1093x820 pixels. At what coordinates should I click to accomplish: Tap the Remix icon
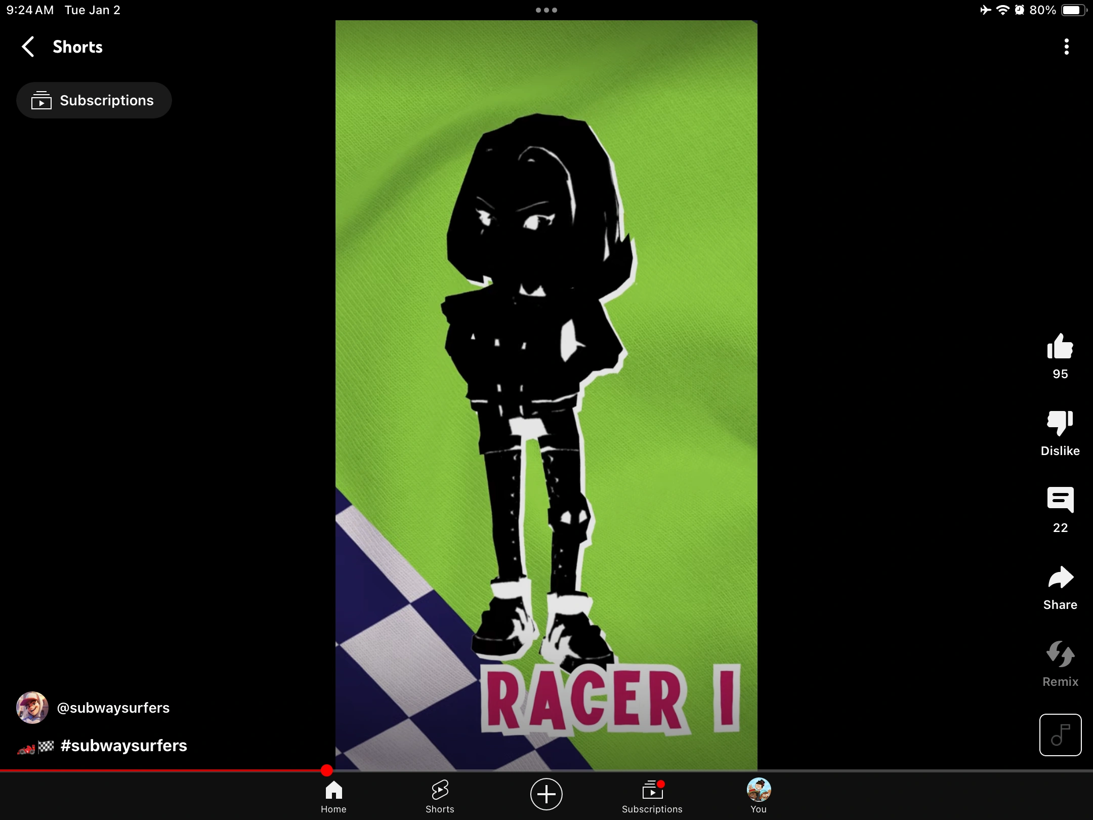tap(1060, 654)
